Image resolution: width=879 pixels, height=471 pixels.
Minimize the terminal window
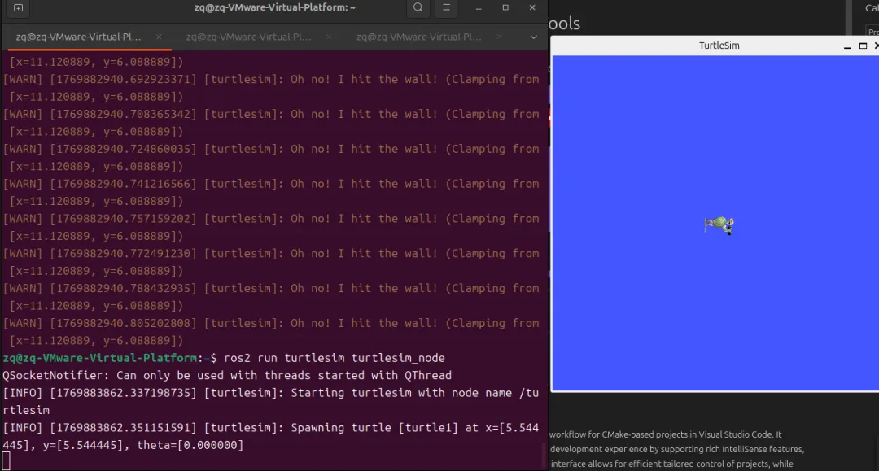(479, 8)
